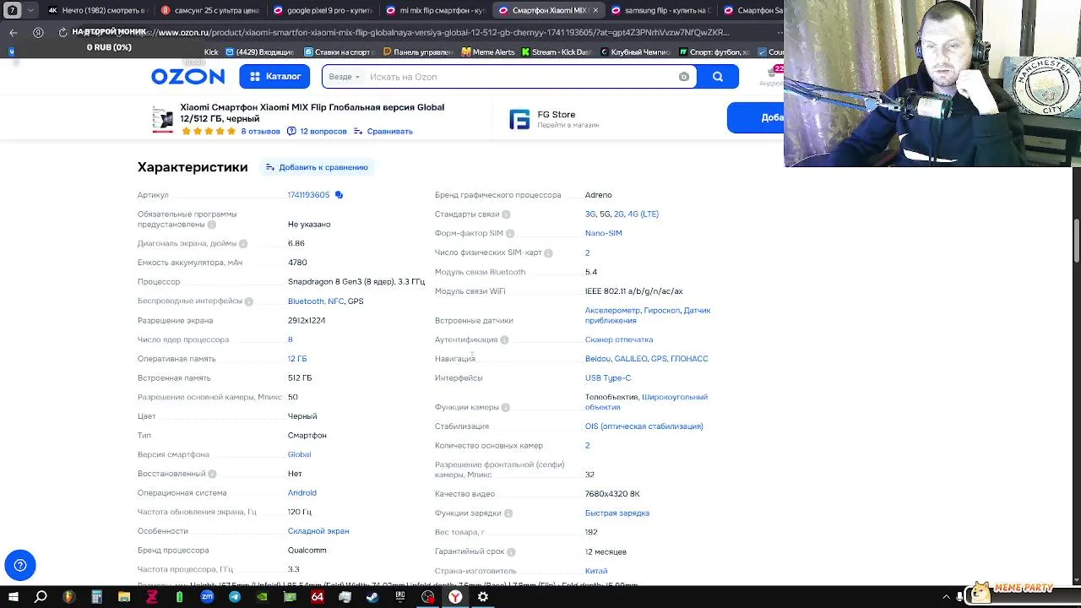Click the product thumbnail image in header

162,119
